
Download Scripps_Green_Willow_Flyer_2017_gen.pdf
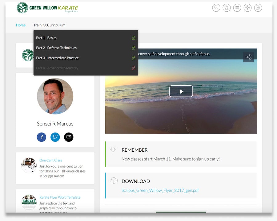tap(160, 190)
